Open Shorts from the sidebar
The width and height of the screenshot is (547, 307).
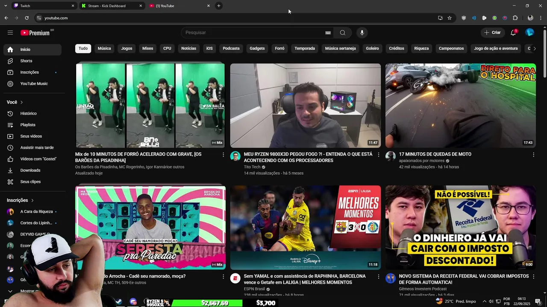32,61
